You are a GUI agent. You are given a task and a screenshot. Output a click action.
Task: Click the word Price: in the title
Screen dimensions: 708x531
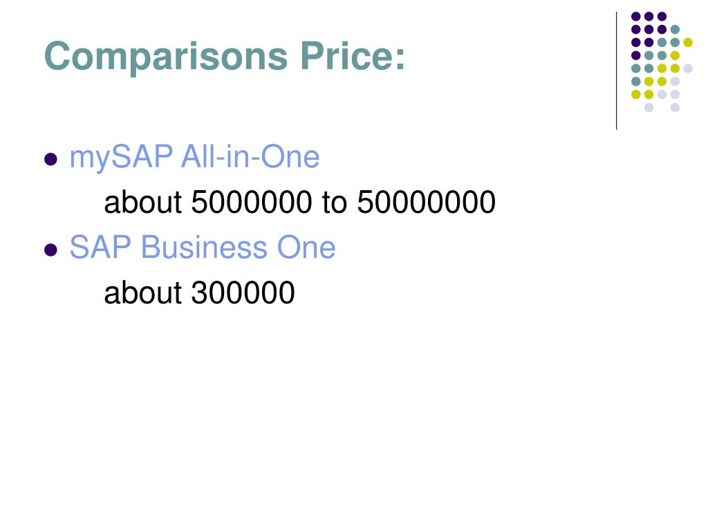click(x=353, y=56)
